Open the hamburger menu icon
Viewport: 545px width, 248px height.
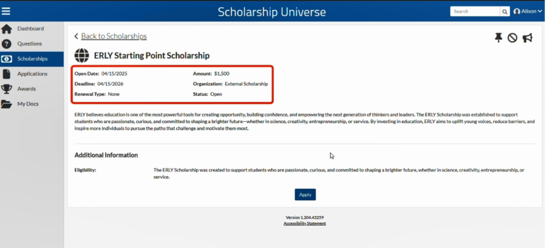coord(6,11)
